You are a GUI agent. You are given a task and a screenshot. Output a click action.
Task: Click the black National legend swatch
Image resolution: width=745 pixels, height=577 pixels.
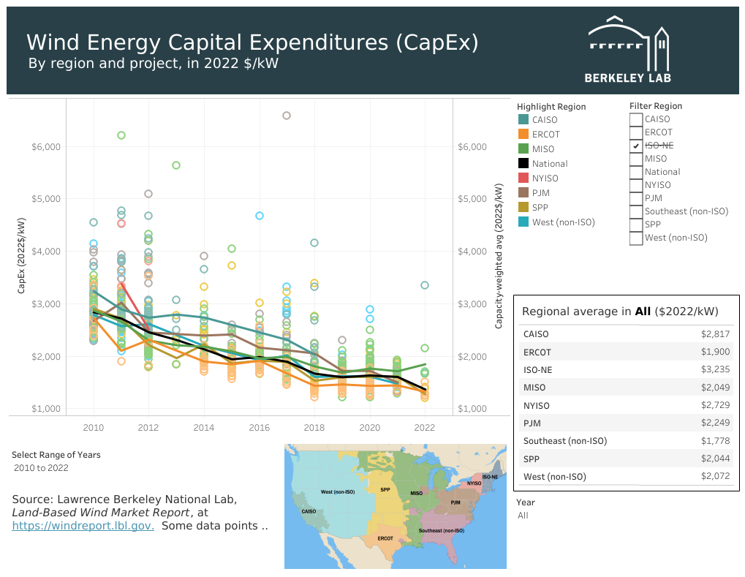point(523,164)
